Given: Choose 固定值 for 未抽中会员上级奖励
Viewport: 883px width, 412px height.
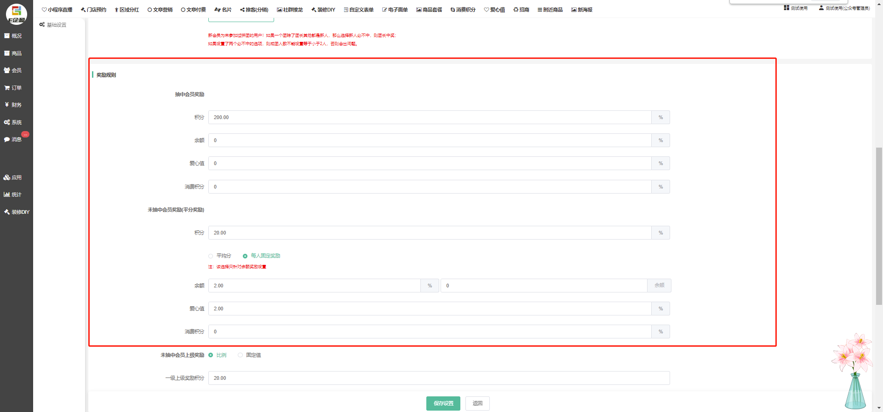Looking at the screenshot, I should click(x=241, y=355).
